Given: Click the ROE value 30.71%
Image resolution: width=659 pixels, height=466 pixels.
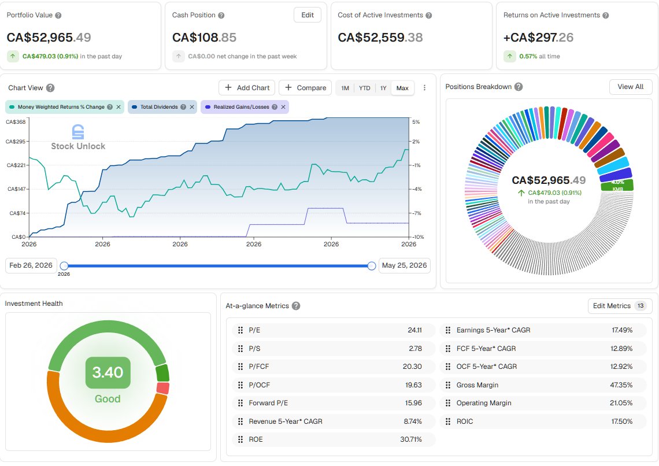Looking at the screenshot, I should coord(410,439).
